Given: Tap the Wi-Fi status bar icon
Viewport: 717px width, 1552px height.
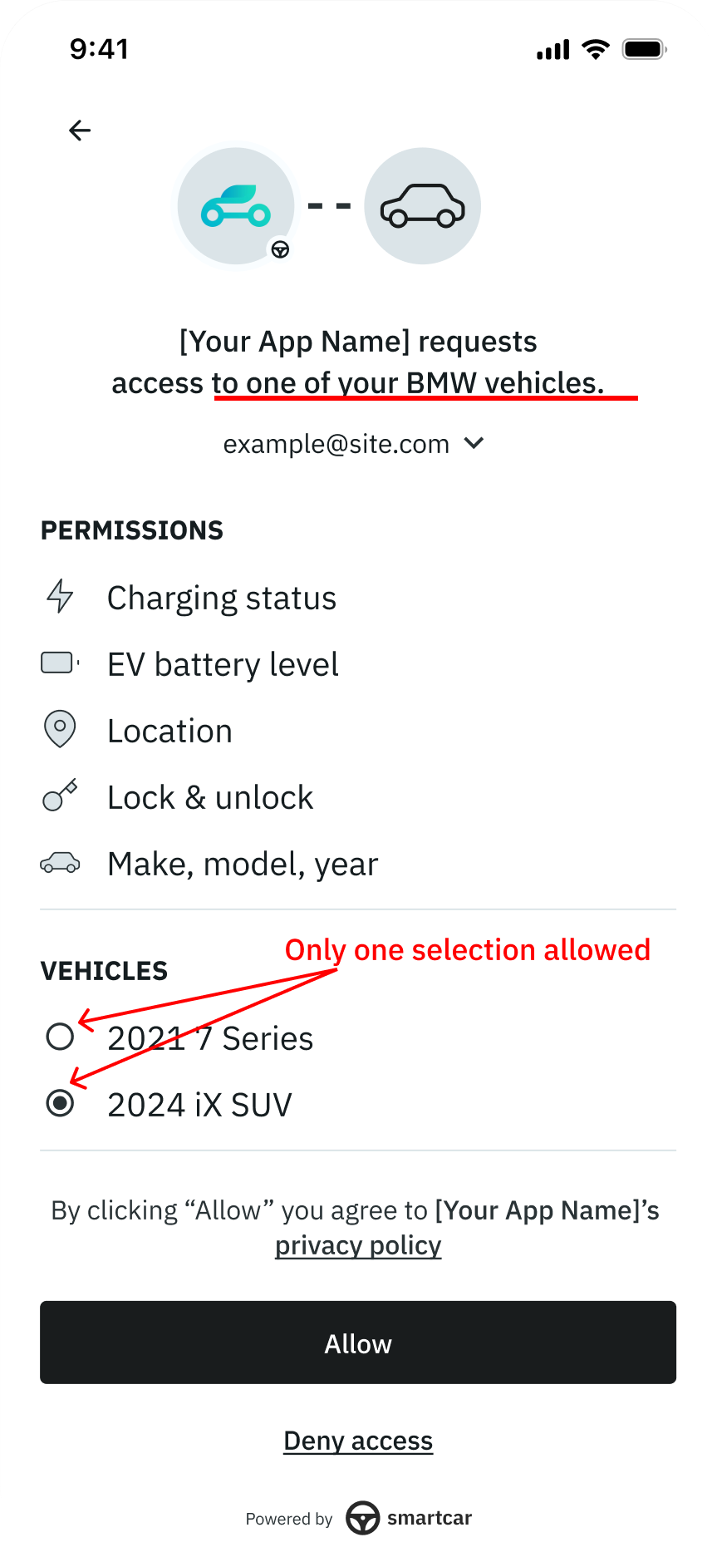Looking at the screenshot, I should click(x=596, y=49).
